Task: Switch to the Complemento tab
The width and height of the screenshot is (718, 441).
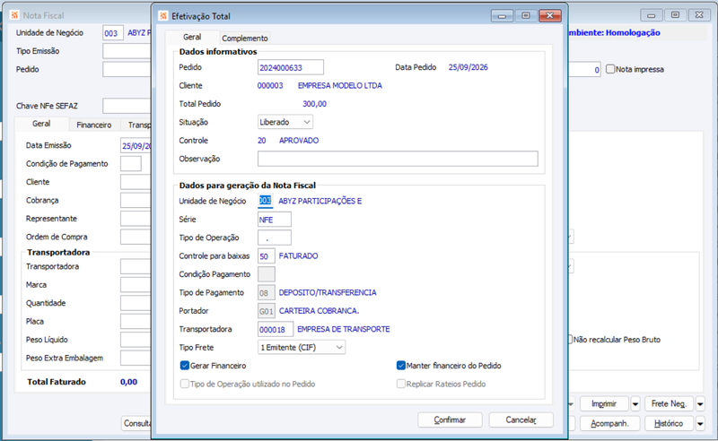Action: (245, 38)
